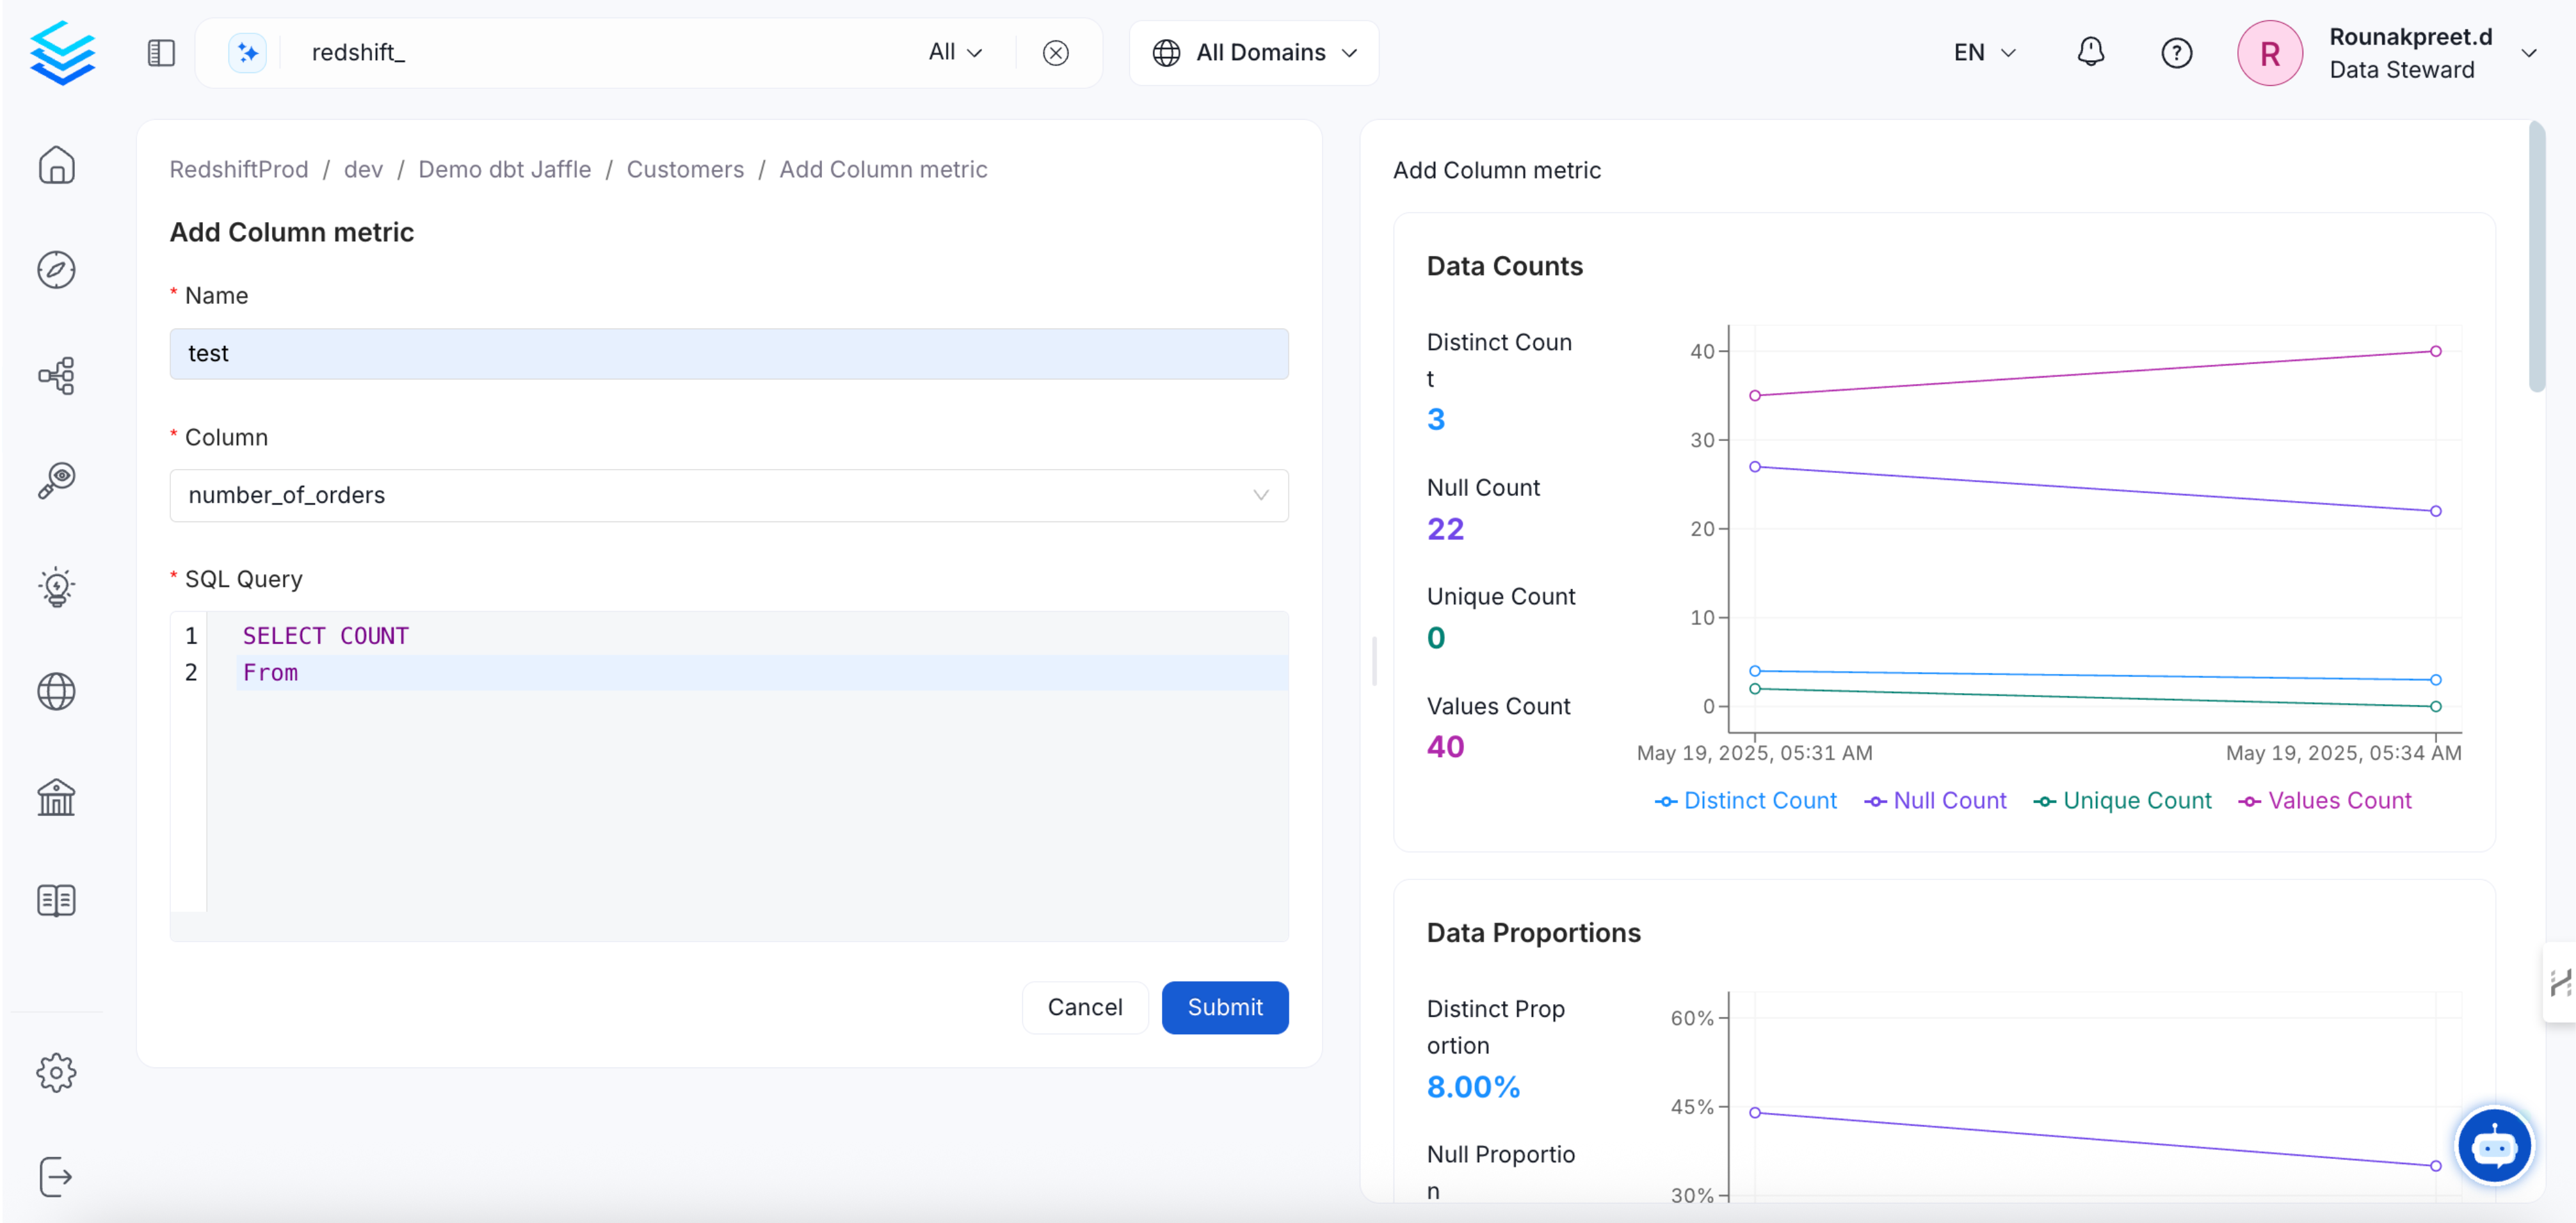Click the notifications bell icon

[2090, 52]
